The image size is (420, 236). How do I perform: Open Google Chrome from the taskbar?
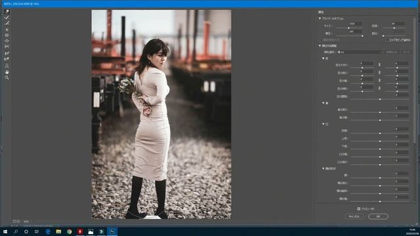pos(70,231)
